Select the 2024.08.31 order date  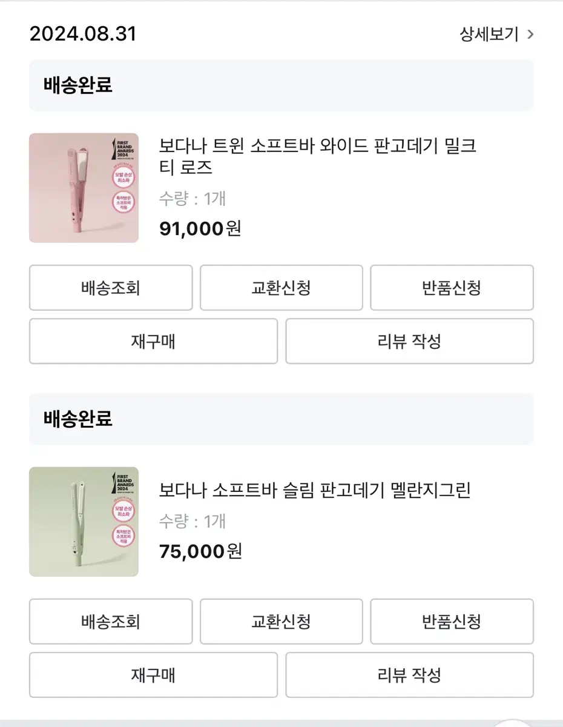pos(83,34)
